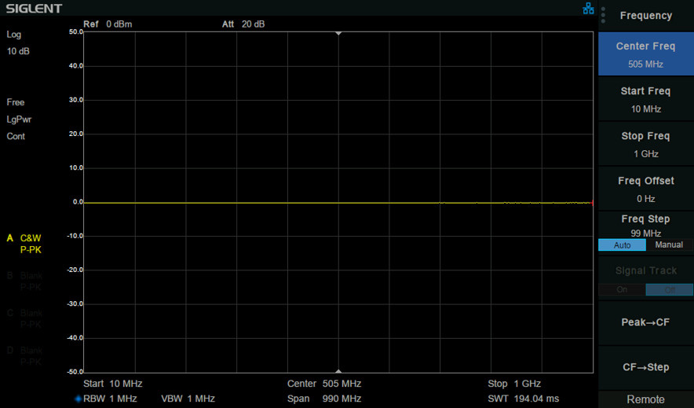Click the SWT 194.04 ms sweep time

point(523,399)
